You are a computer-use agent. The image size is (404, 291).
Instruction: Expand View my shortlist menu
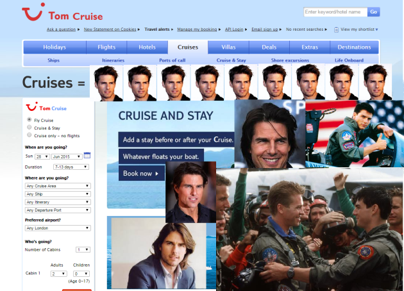click(359, 29)
